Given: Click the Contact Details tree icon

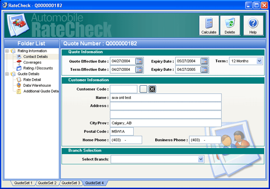Looking at the screenshot, I should point(19,57).
